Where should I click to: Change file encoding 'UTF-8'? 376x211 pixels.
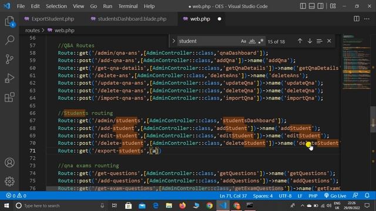285,196
